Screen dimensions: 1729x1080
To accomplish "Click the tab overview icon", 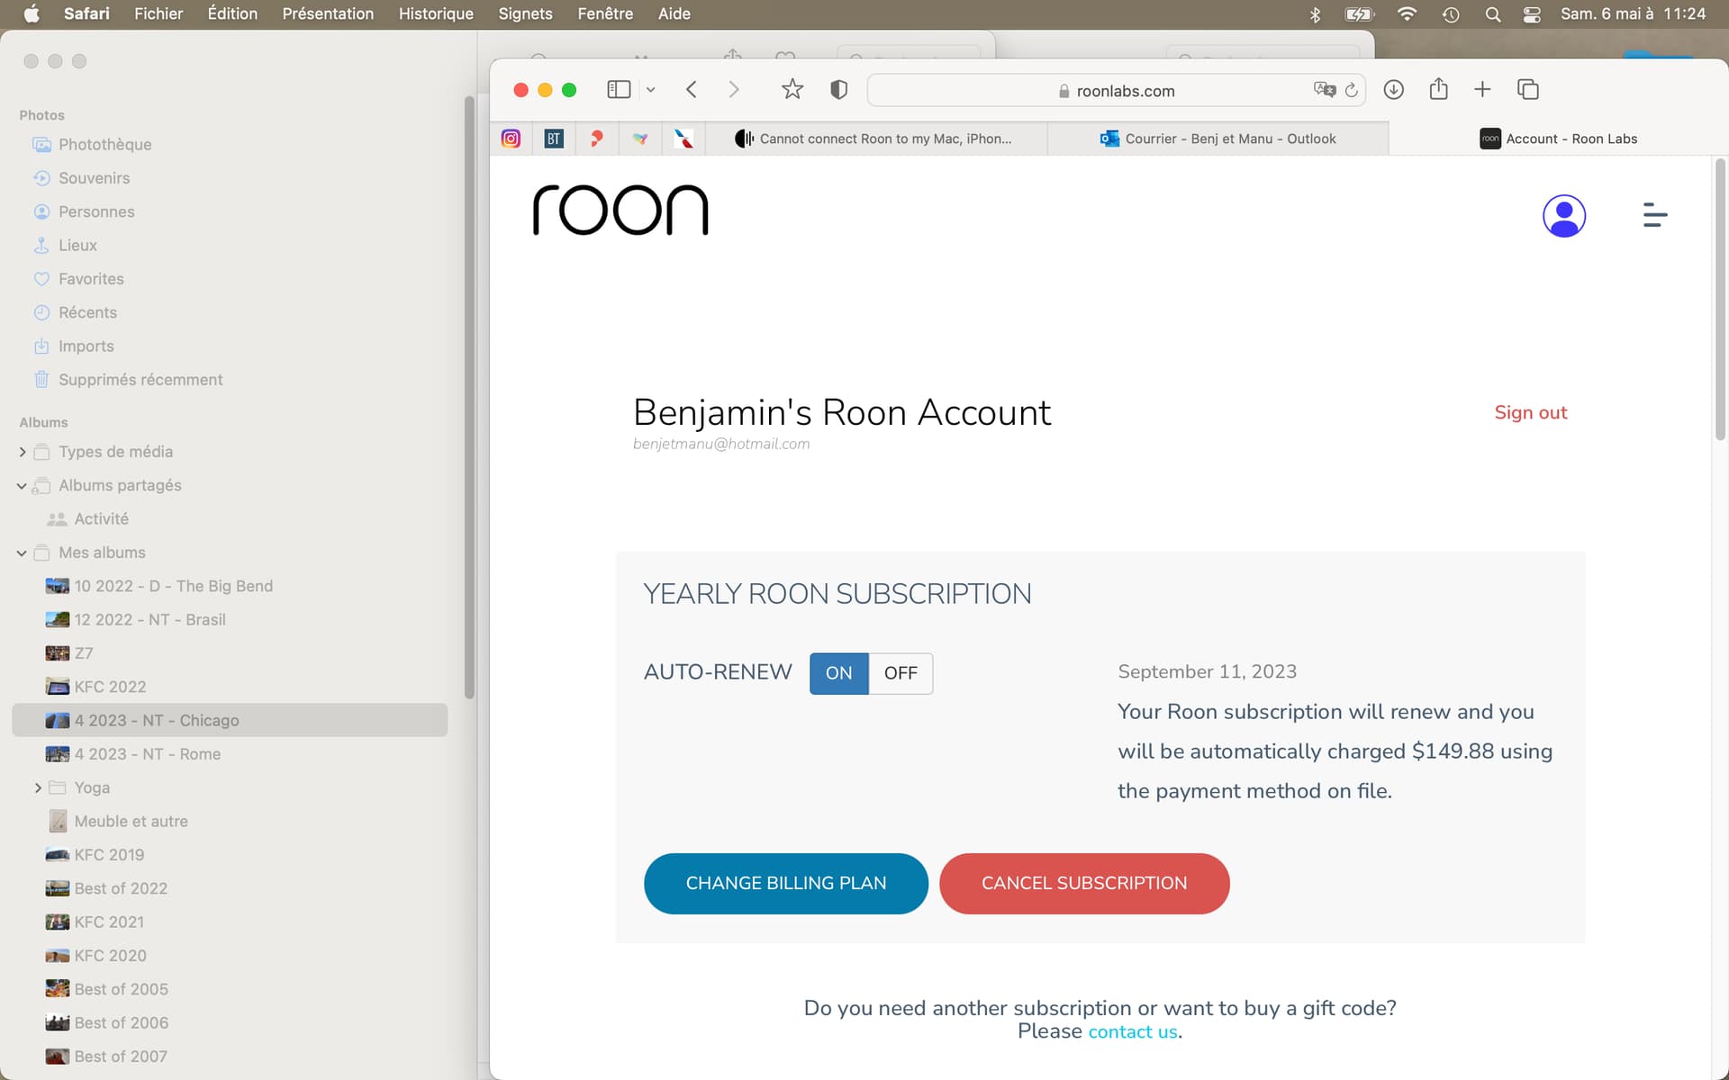I will pyautogui.click(x=1528, y=89).
